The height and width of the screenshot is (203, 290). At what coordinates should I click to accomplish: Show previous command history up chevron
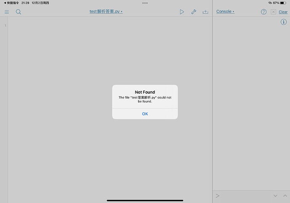pyautogui.click(x=285, y=196)
